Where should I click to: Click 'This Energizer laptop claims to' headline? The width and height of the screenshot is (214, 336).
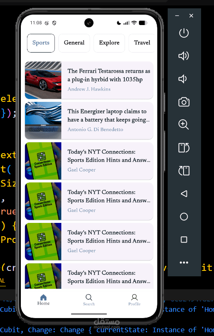pyautogui.click(x=107, y=111)
